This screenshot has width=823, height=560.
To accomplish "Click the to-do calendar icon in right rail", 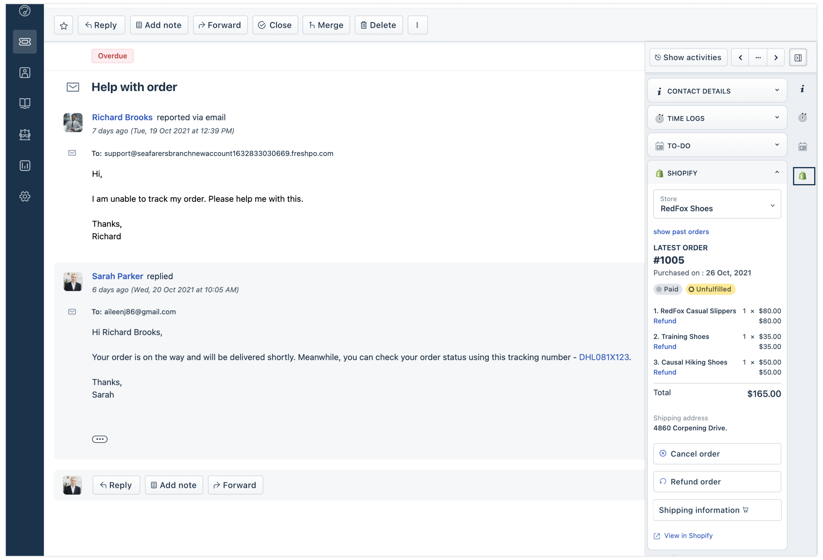I will [802, 146].
